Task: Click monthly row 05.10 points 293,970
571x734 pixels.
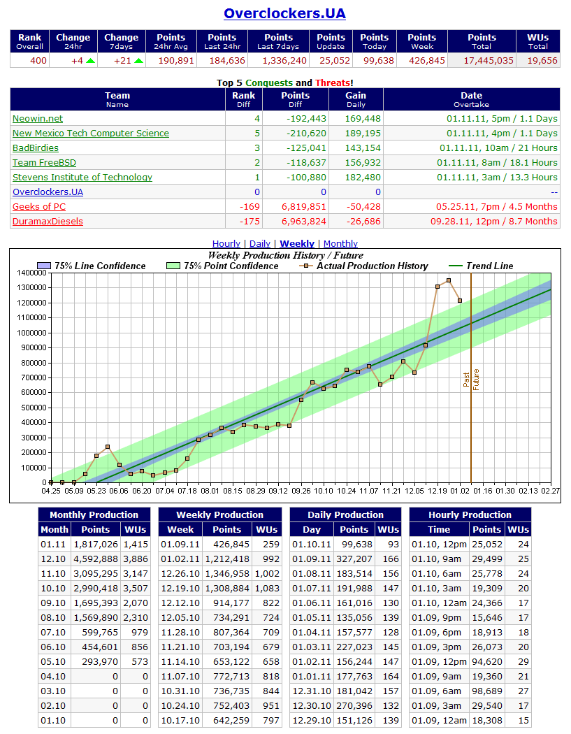Action: [100, 662]
